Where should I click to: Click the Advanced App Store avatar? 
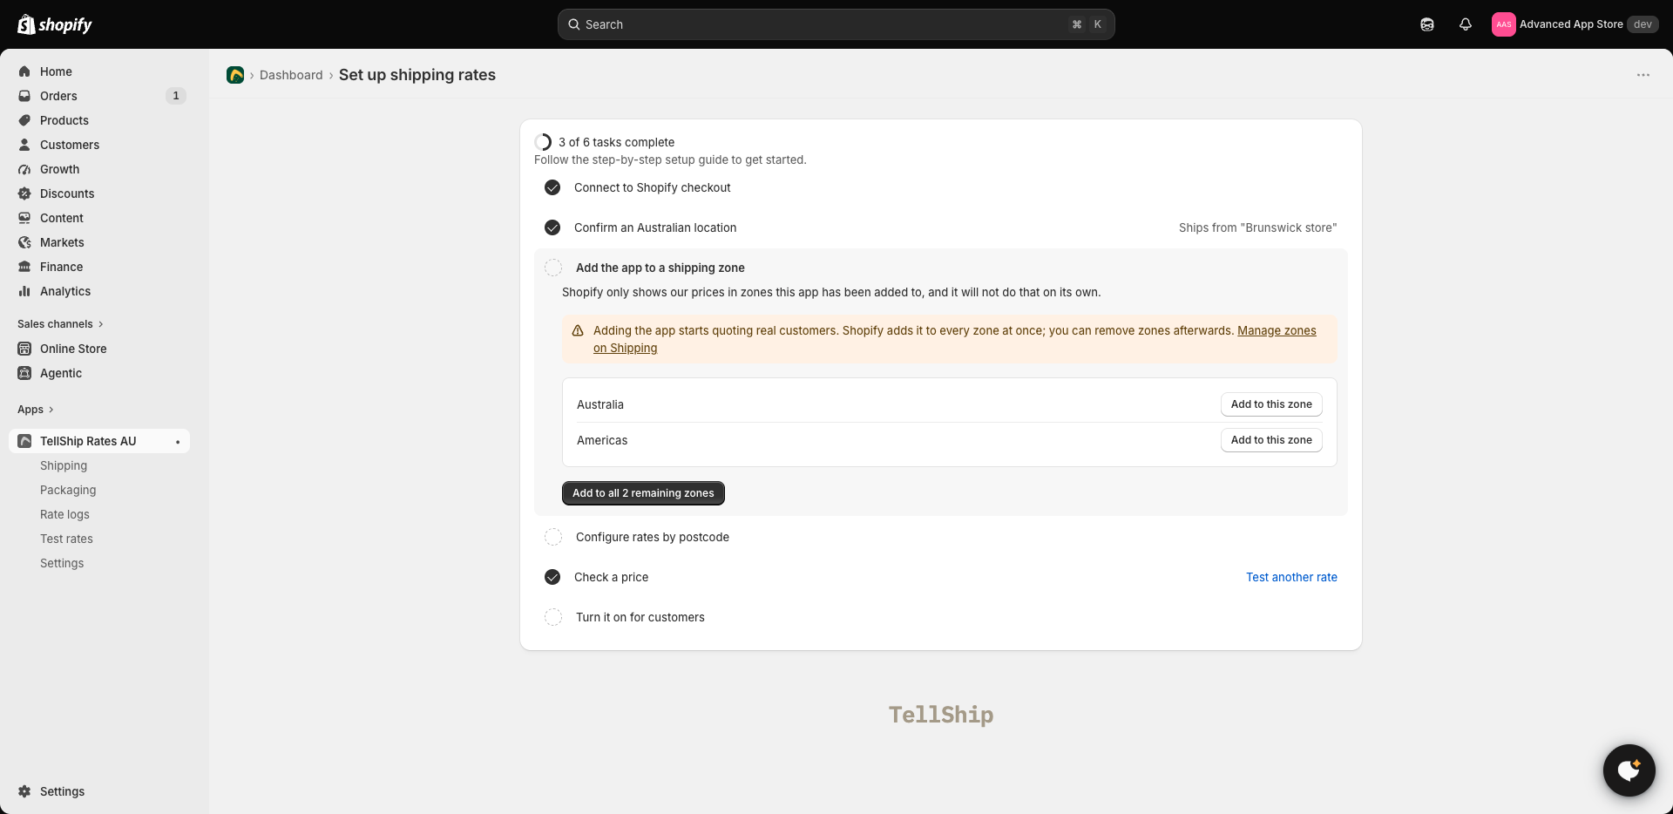point(1504,24)
